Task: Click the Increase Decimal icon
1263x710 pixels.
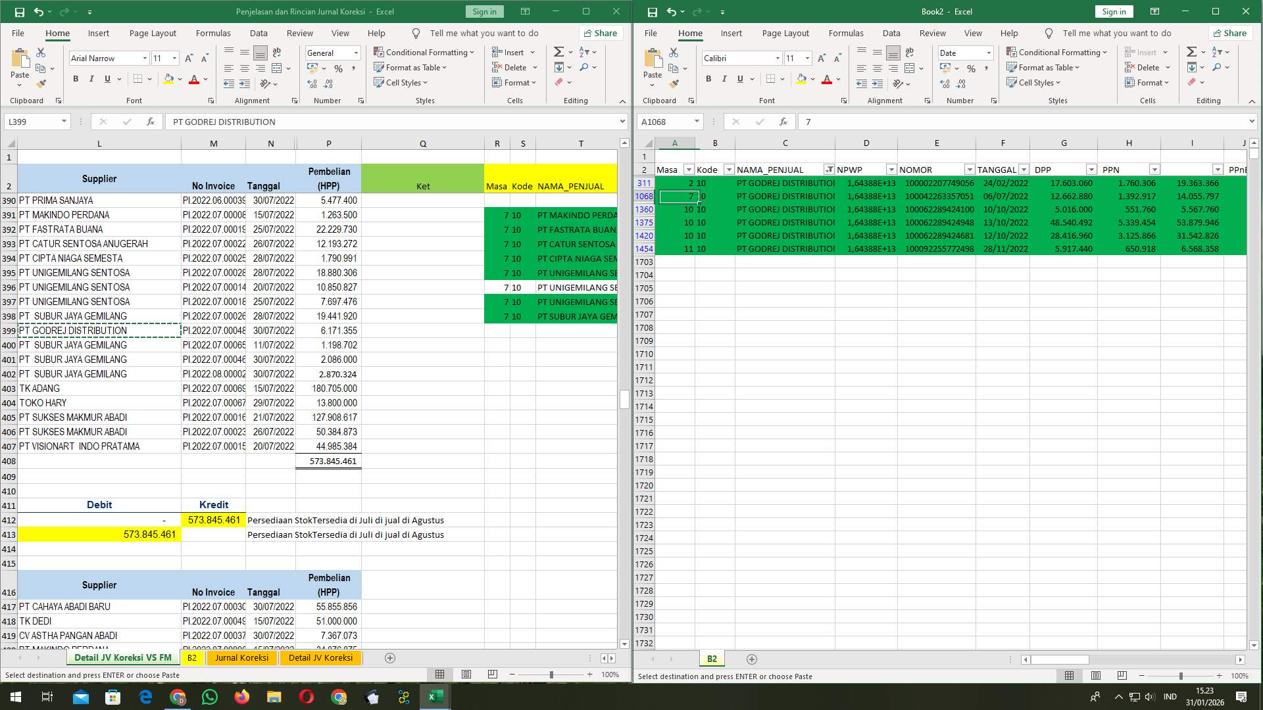Action: [x=310, y=84]
